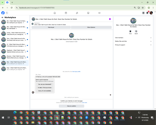Open the Facebook grid menu icon
156x125 pixels.
pos(143,13)
